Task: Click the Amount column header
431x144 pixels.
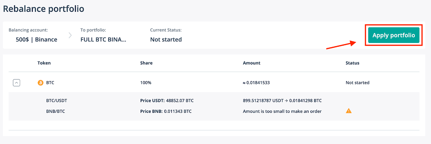Action: (x=252, y=63)
